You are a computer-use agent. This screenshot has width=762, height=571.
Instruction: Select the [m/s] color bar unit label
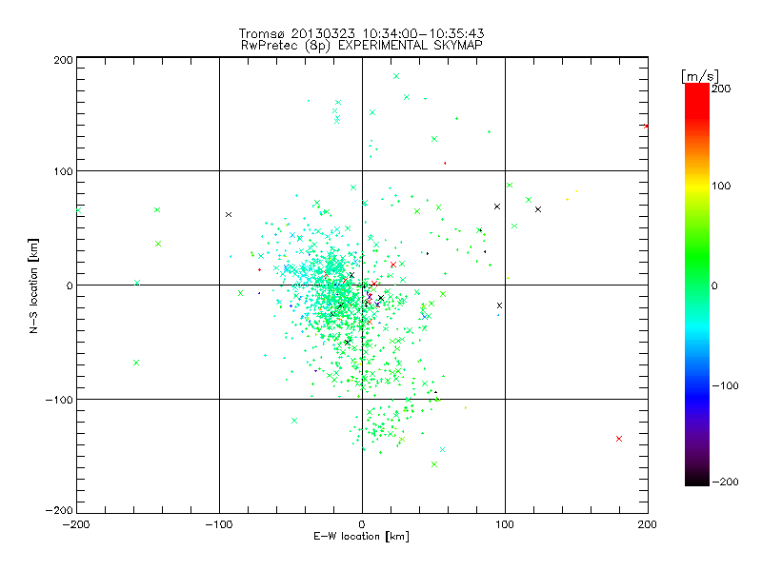(x=700, y=76)
